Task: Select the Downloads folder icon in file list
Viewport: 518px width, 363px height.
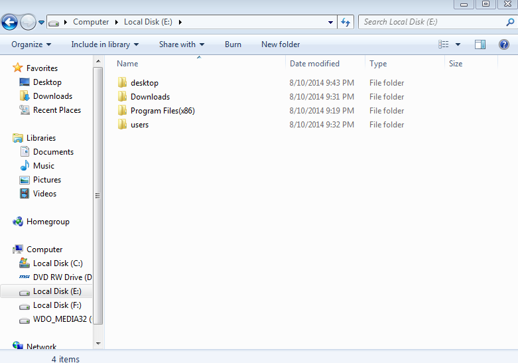Action: (122, 96)
